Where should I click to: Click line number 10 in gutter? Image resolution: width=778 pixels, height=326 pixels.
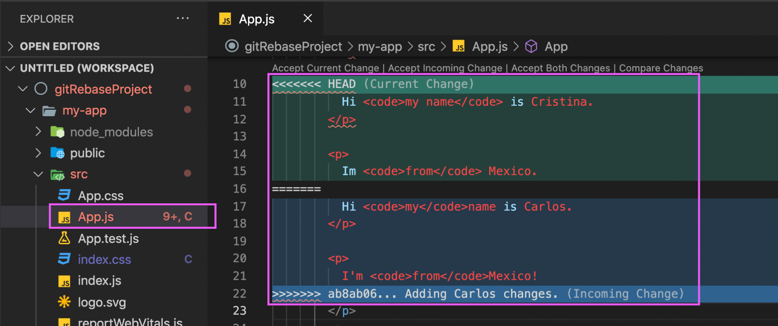(x=239, y=84)
